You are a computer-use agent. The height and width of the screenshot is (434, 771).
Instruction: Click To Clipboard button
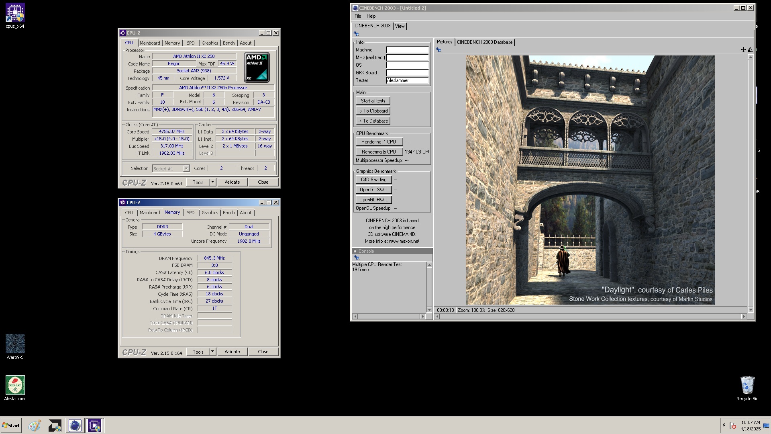tap(373, 111)
